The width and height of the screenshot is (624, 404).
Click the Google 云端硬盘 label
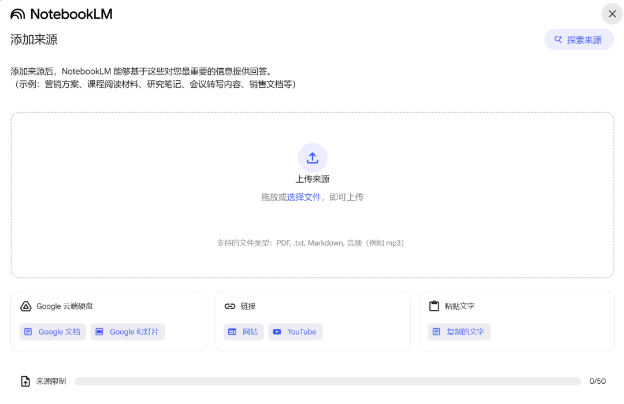pyautogui.click(x=65, y=306)
